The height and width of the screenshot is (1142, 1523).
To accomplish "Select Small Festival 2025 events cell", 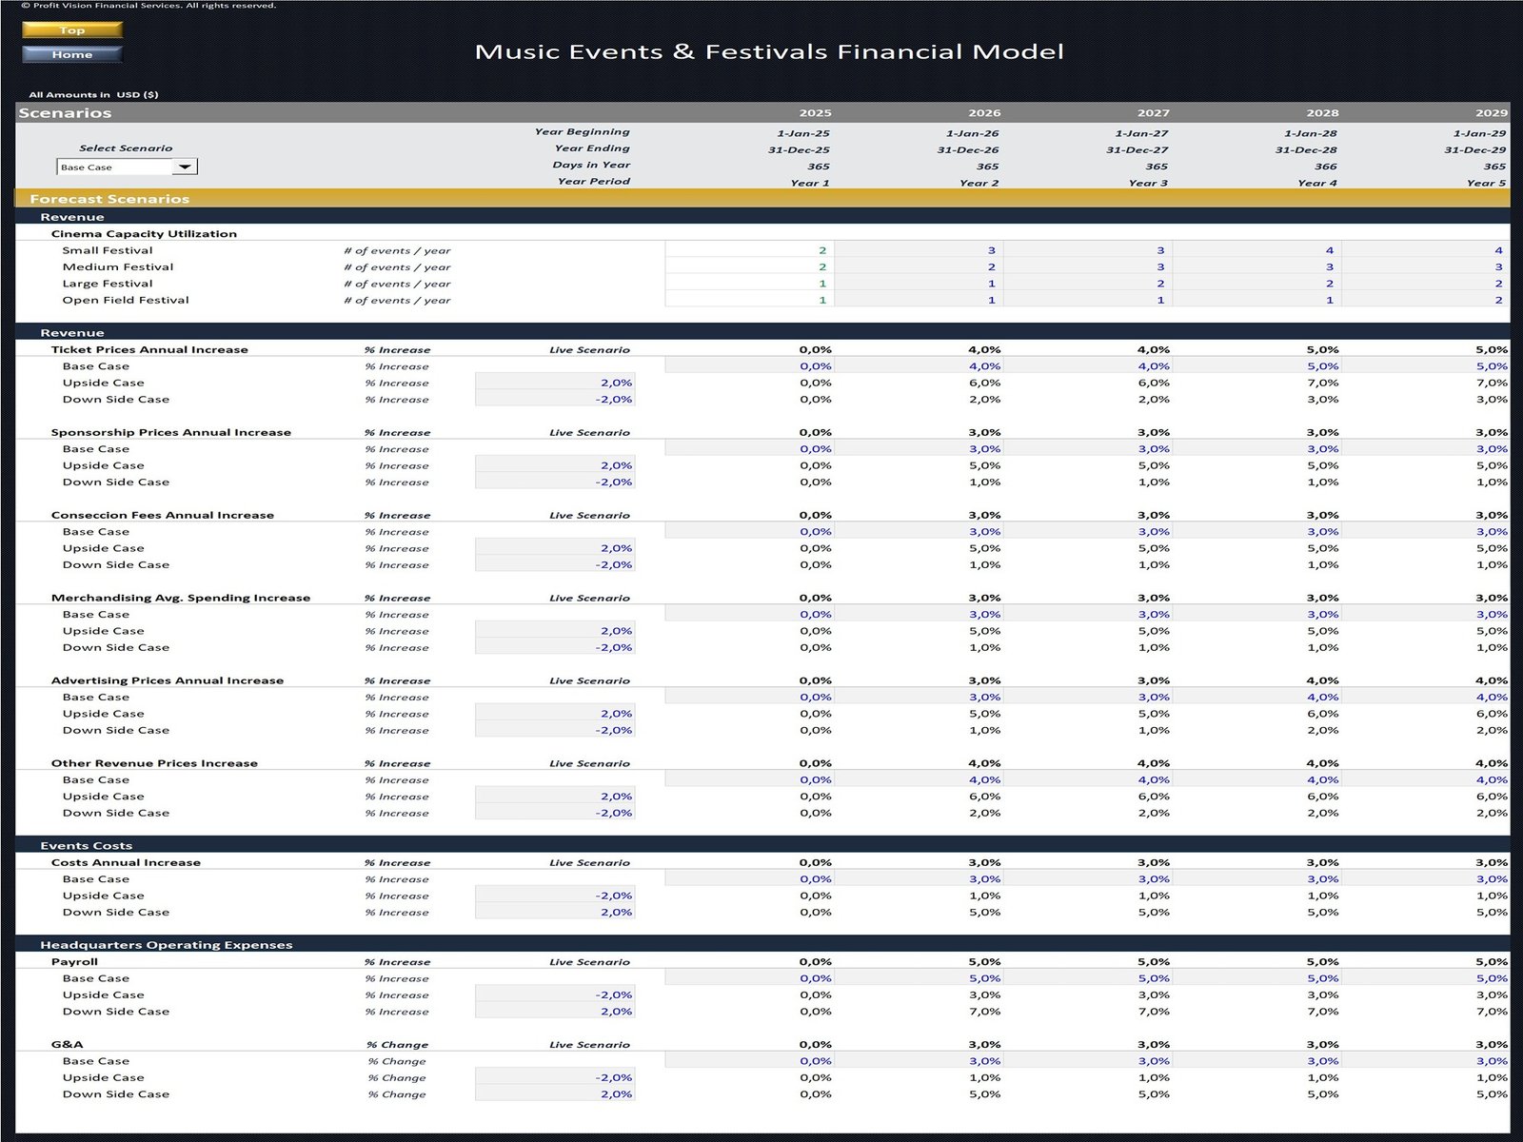I will tap(748, 250).
